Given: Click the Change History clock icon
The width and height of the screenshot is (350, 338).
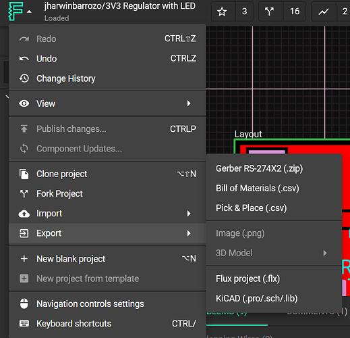Looking at the screenshot, I should pos(24,78).
